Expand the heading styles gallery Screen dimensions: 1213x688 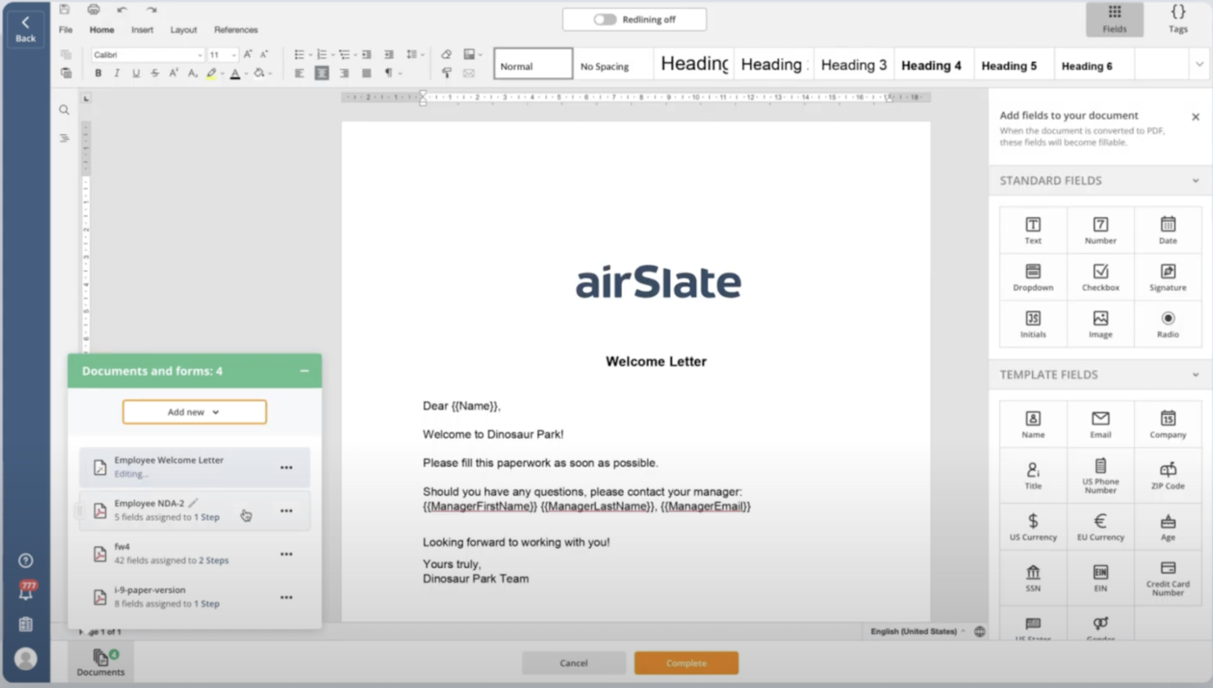(x=1199, y=65)
